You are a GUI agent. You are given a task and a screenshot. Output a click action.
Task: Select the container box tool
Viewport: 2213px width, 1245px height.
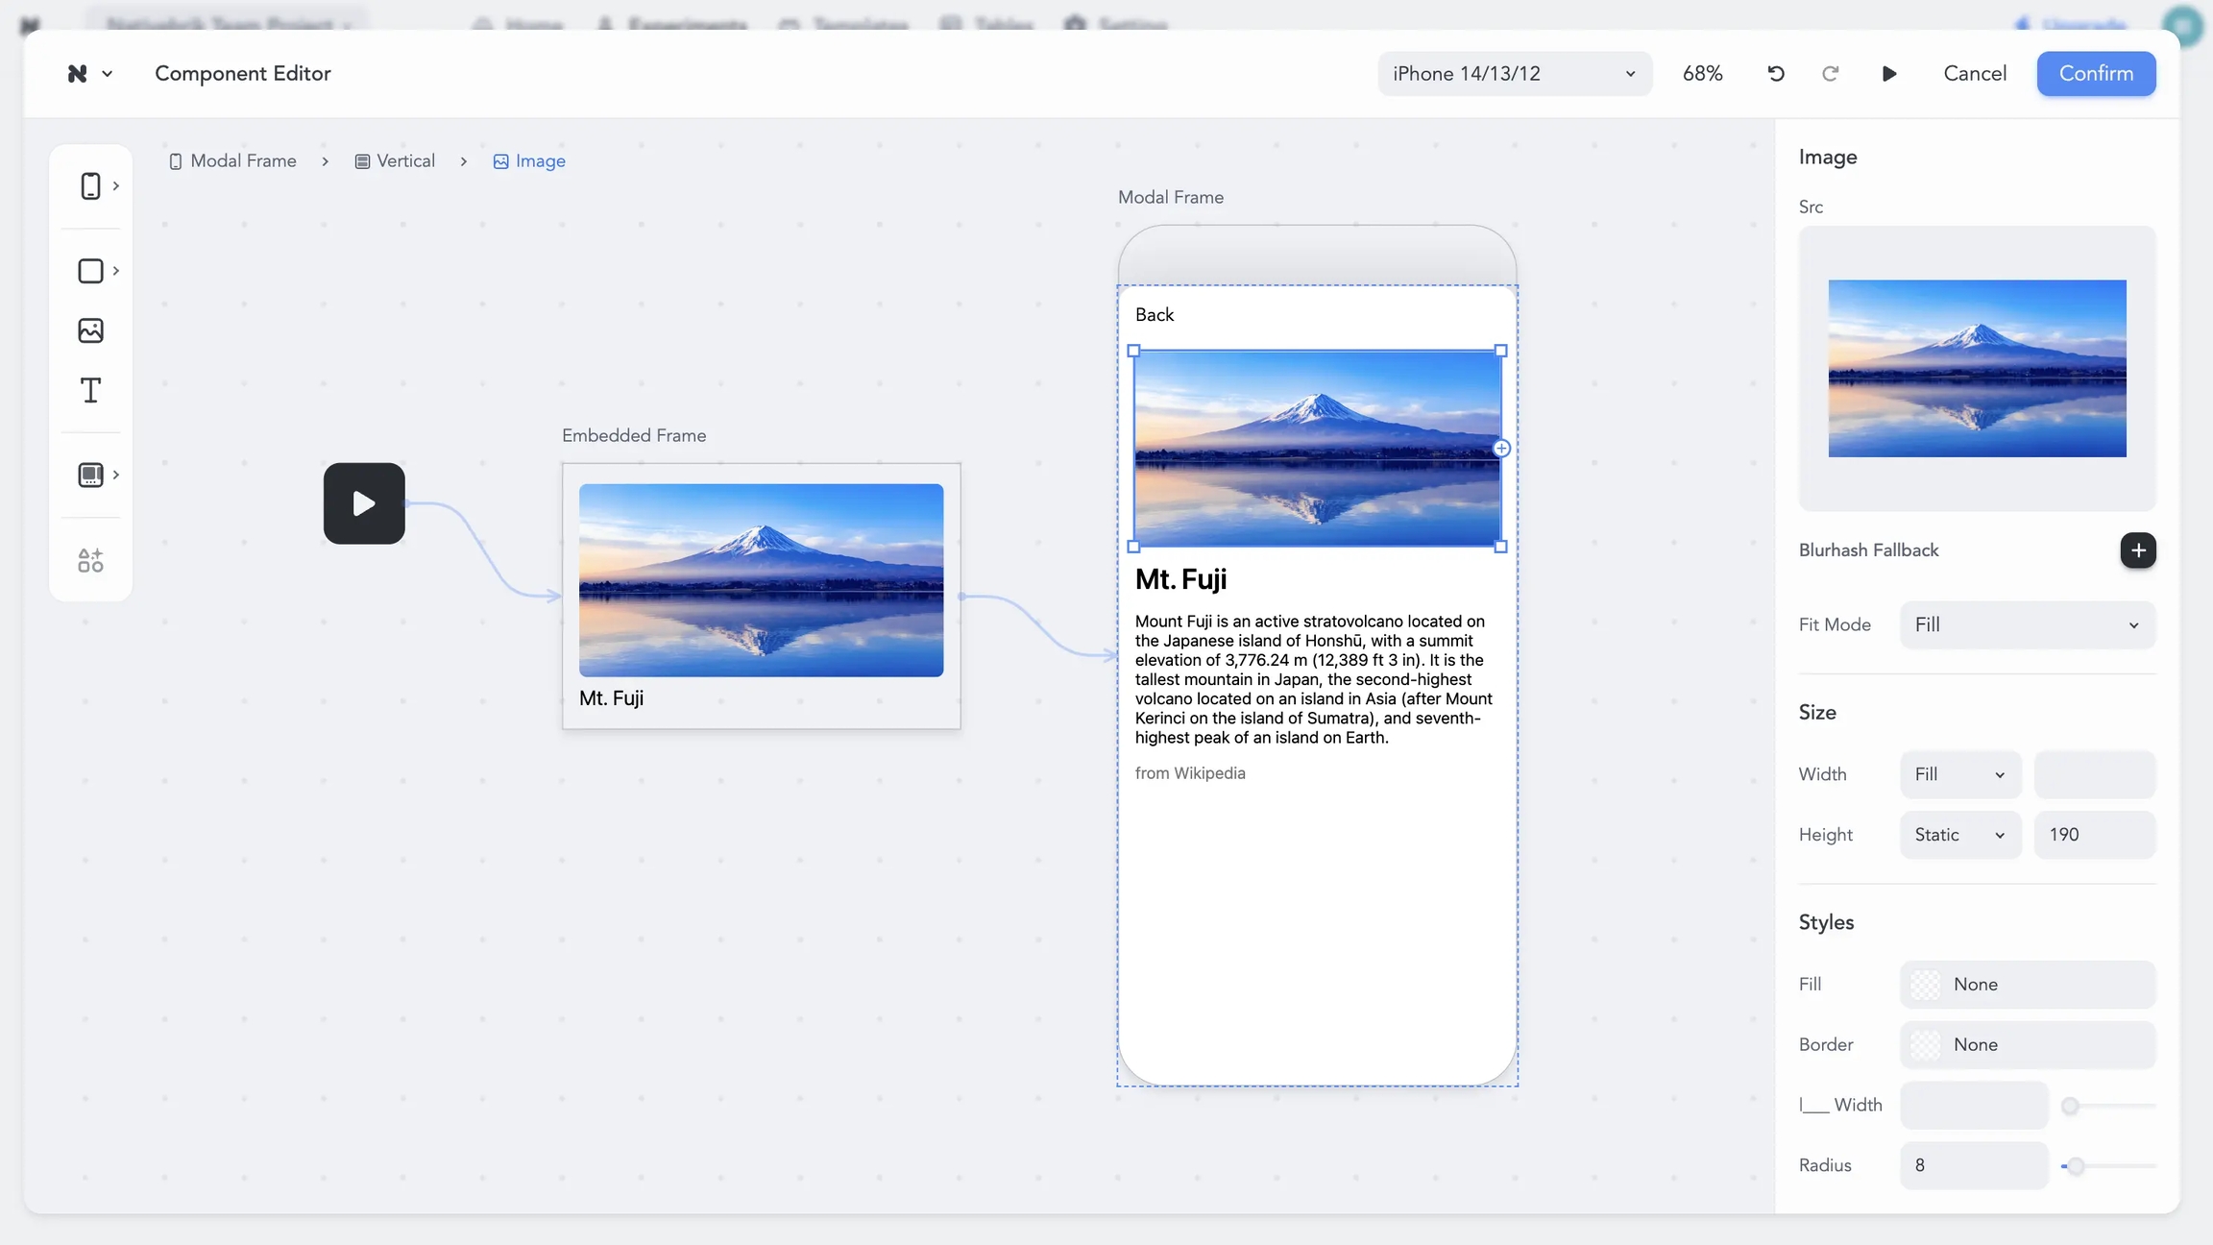tap(90, 271)
